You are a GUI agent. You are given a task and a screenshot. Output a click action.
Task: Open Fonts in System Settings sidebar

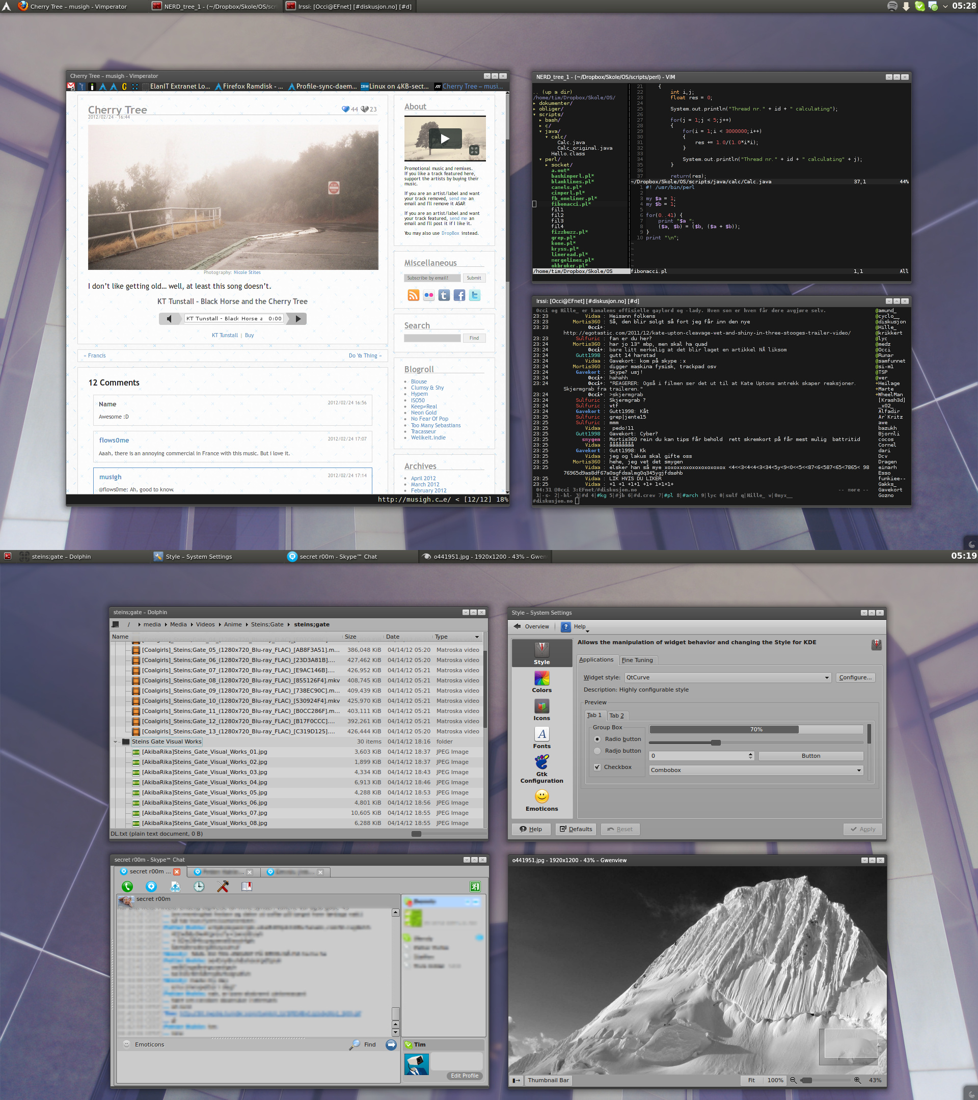(541, 738)
